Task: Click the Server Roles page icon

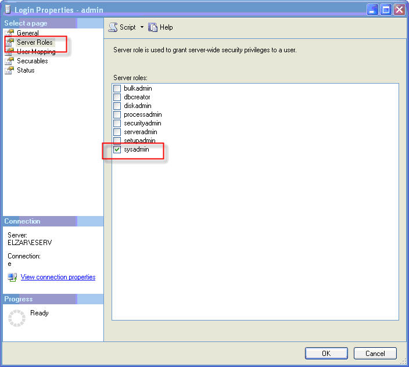Action: [9, 42]
